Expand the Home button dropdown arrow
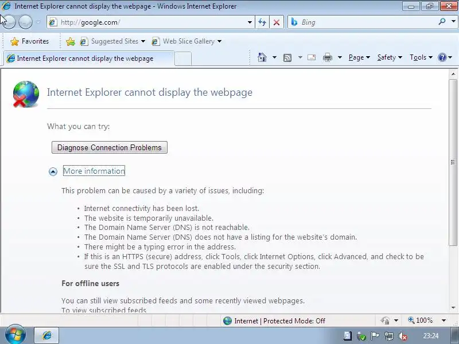This screenshot has width=459, height=344. pyautogui.click(x=274, y=57)
